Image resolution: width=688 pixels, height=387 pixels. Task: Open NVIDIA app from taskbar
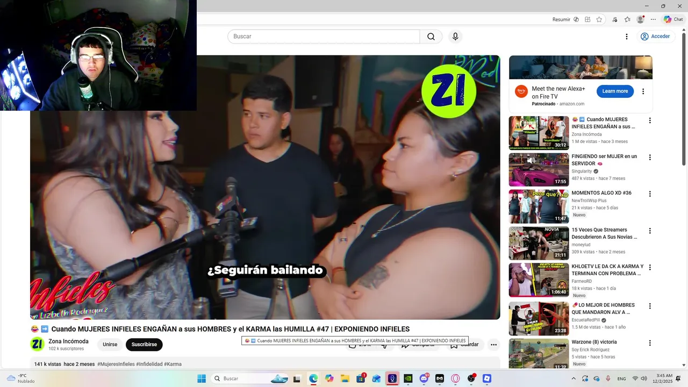pos(408,378)
